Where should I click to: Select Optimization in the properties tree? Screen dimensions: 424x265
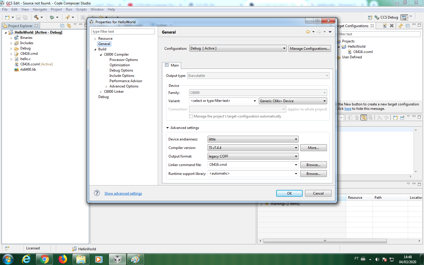(120, 65)
